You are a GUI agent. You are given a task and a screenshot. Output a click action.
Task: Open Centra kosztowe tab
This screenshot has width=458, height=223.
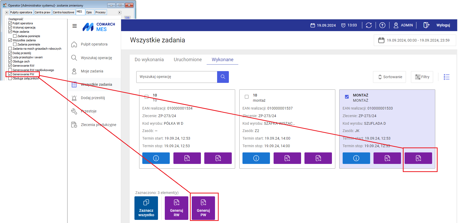click(64, 12)
